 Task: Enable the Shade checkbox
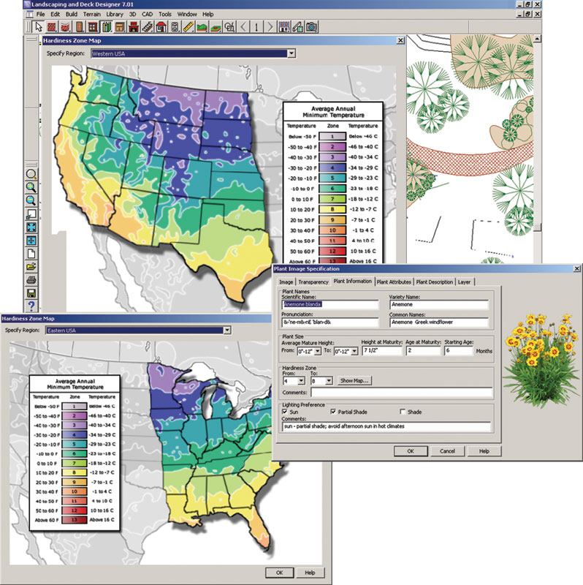pyautogui.click(x=402, y=412)
